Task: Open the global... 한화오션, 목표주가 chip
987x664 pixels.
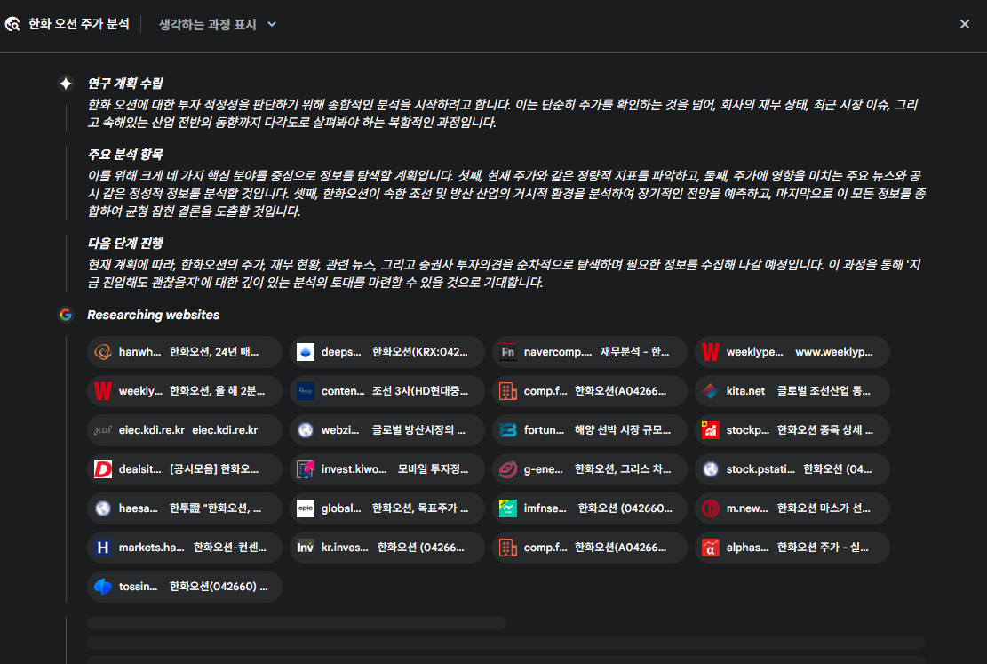Action: point(387,508)
